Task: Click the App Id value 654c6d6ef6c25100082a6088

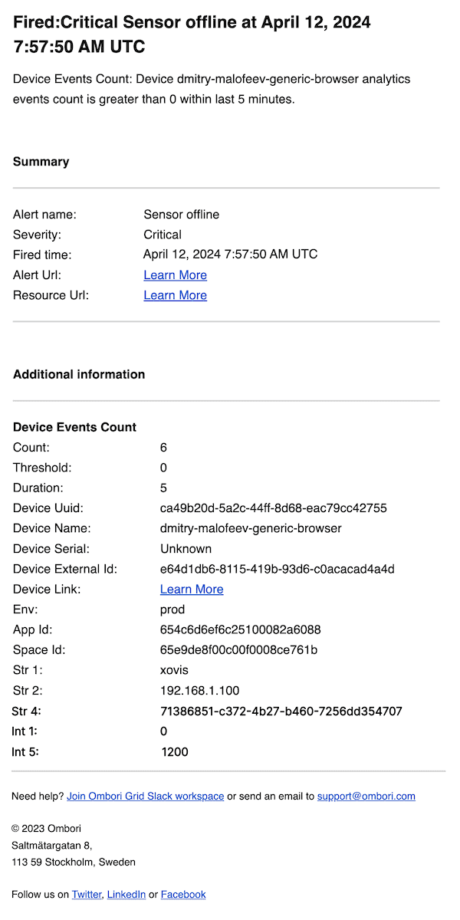Action: click(240, 630)
